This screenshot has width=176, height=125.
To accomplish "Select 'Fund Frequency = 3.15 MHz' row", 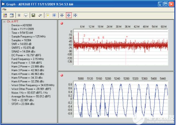I will pyautogui.click(x=27, y=59).
